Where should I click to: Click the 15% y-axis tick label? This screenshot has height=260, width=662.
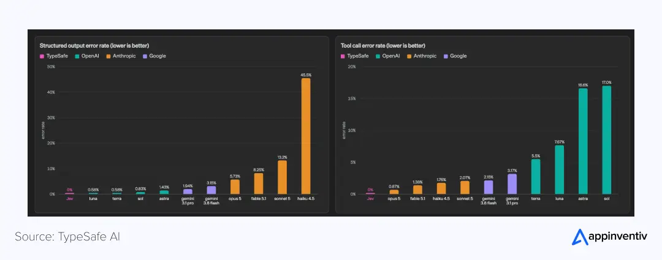352,98
